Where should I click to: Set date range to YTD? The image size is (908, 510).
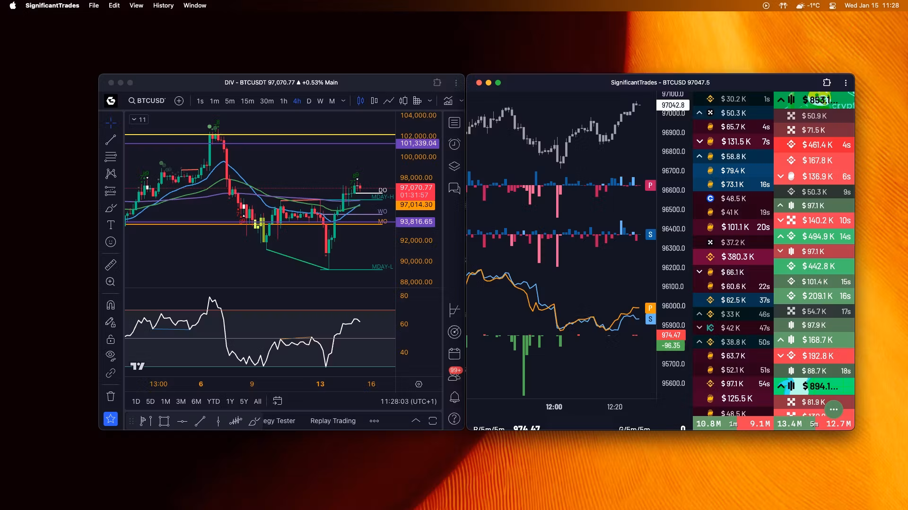point(213,401)
